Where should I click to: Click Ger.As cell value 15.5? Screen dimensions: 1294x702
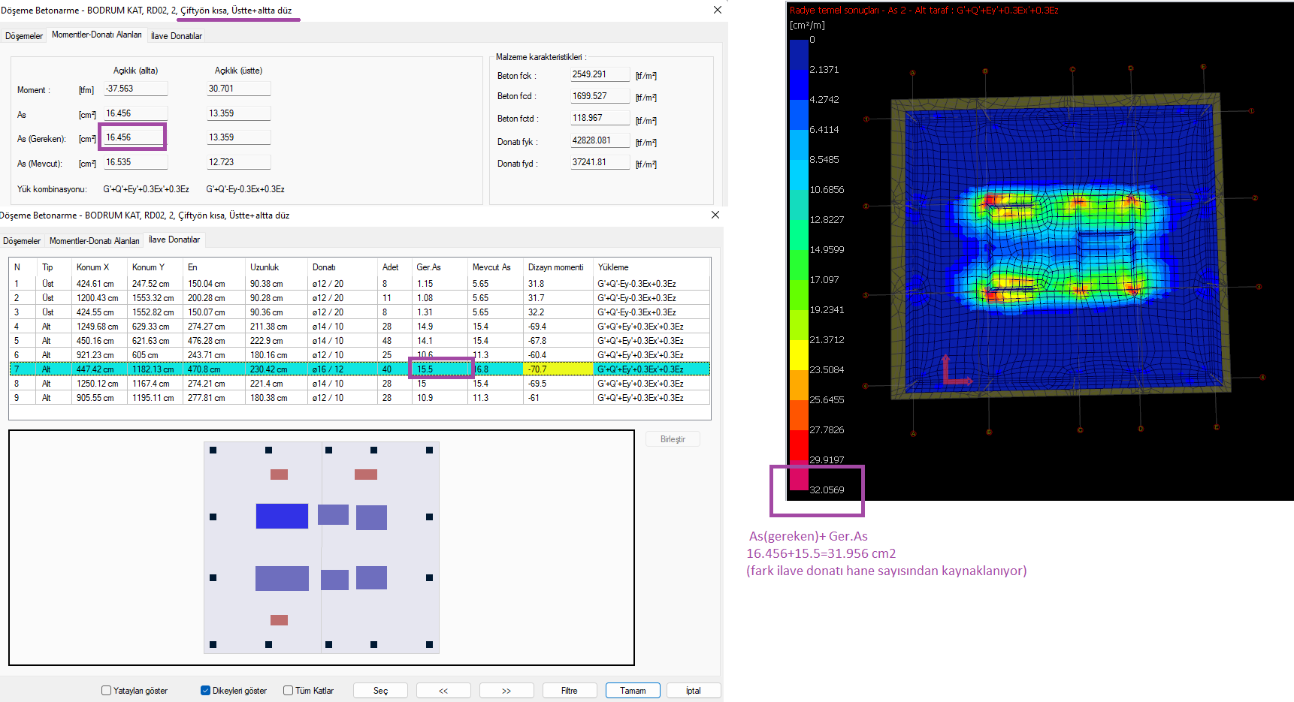coord(440,369)
